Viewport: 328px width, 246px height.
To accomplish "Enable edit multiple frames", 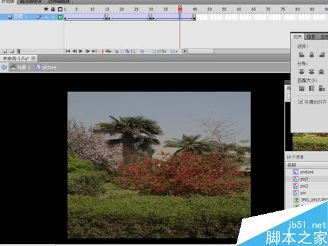I will 127,51.
